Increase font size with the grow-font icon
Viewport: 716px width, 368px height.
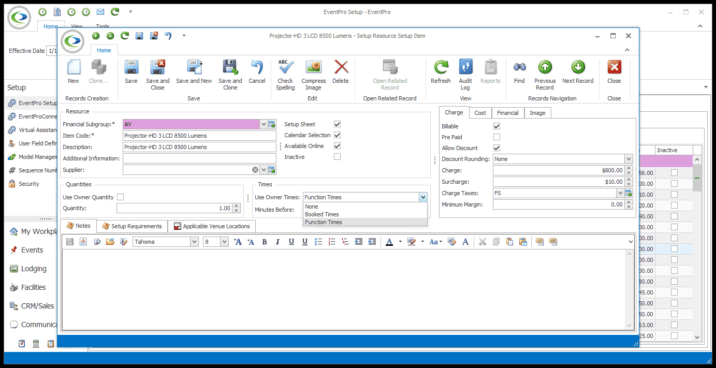pyautogui.click(x=238, y=242)
